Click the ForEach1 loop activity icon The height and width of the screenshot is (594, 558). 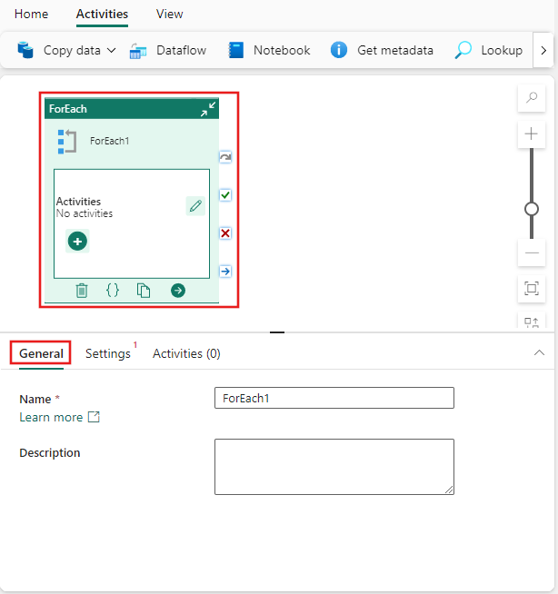(67, 142)
